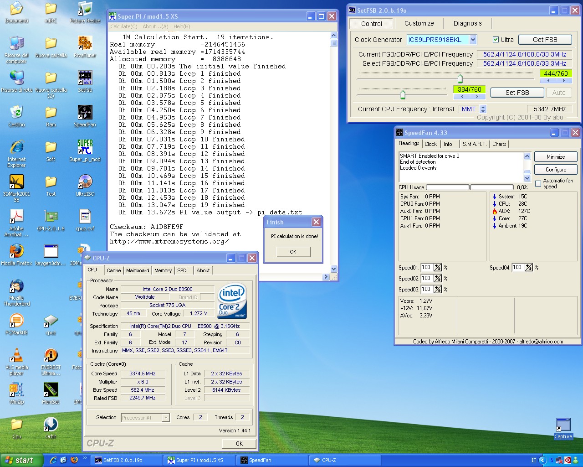Click the Minimize button in SpeedFan readings
This screenshot has height=467, width=583.
tap(556, 157)
